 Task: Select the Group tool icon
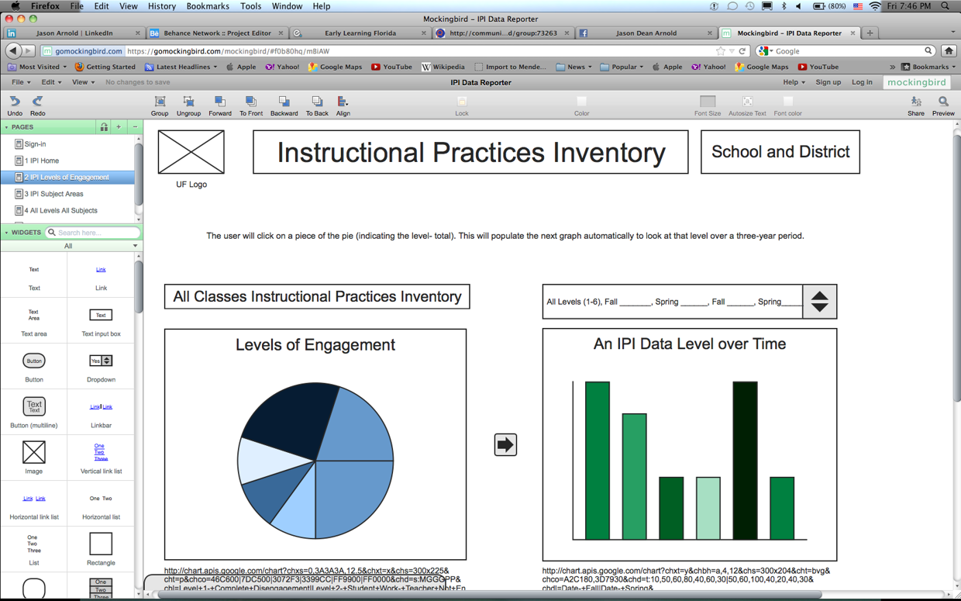click(160, 102)
